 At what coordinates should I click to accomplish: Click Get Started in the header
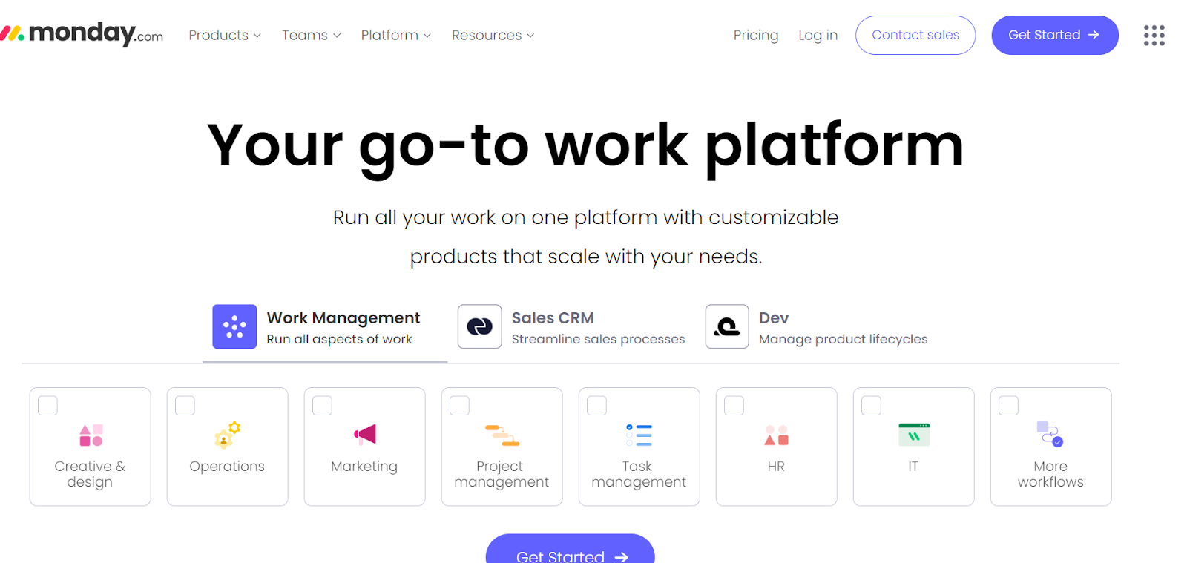(1055, 35)
